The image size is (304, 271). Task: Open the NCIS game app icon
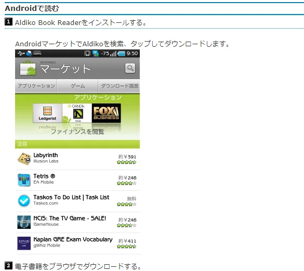[x=24, y=222]
